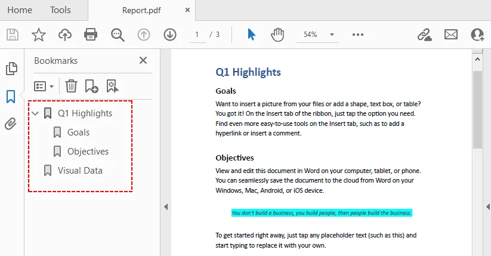Screen dimensions: 491x256
Task: Click the Q1 Highlights document heading
Action: click(248, 72)
